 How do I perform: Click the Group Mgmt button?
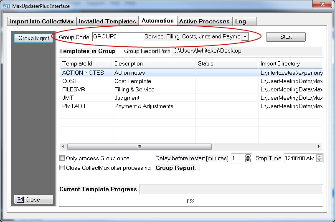click(34, 38)
